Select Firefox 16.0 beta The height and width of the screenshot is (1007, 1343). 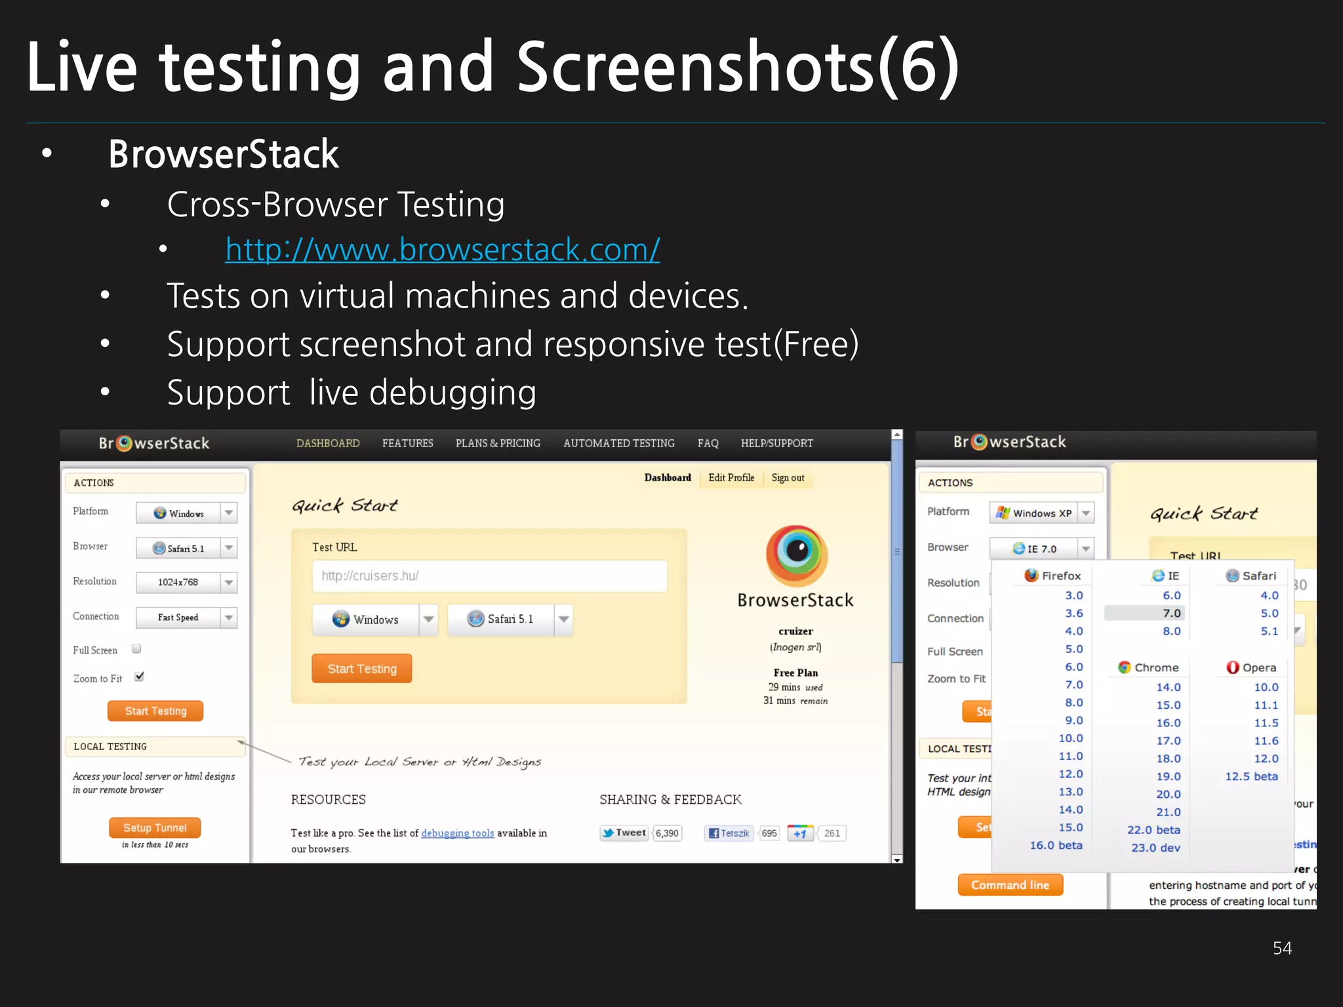click(1056, 846)
